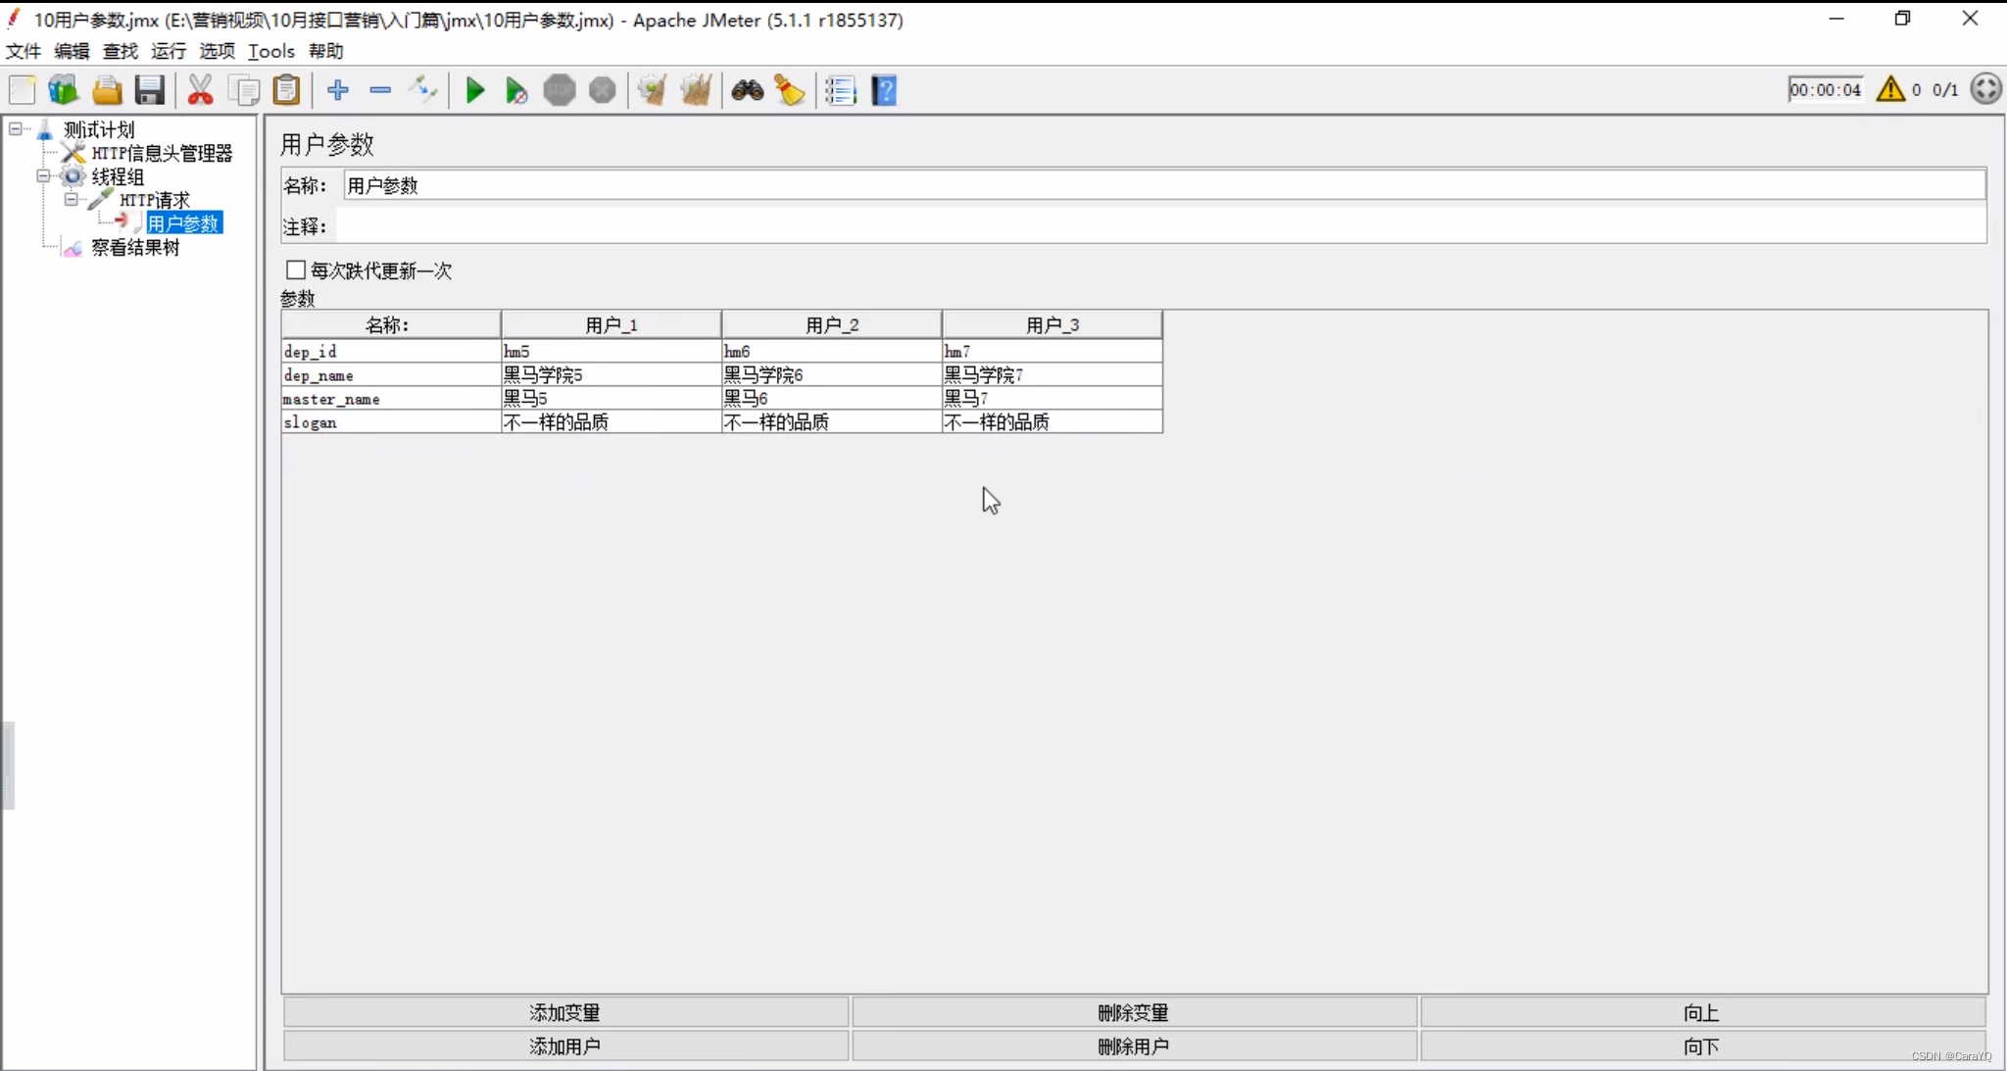Click the gray Stop icon
The width and height of the screenshot is (2007, 1071).
pos(560,90)
